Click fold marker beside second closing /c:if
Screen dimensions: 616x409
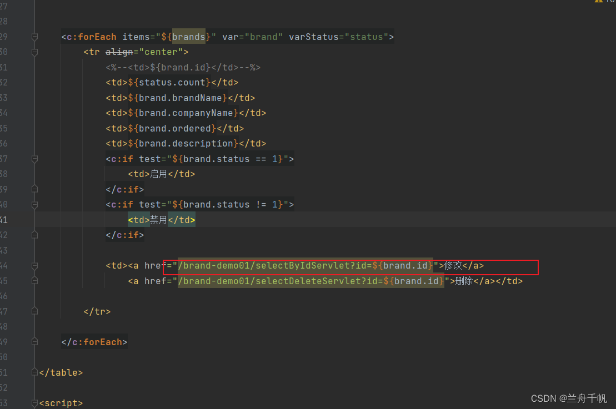click(x=34, y=235)
